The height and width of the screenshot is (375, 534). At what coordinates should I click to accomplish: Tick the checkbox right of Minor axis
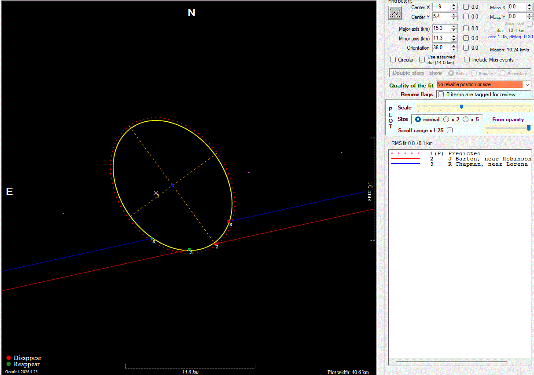tap(466, 38)
